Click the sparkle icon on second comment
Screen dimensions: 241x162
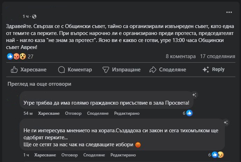pos(226,122)
